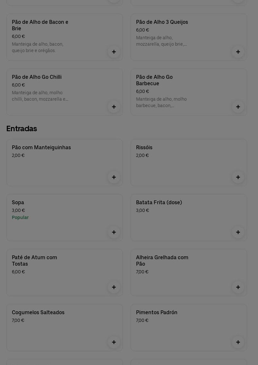Screen dimensions: 258x365
Task: Add Pimentos Padrón to the cart
Action: pos(238,342)
